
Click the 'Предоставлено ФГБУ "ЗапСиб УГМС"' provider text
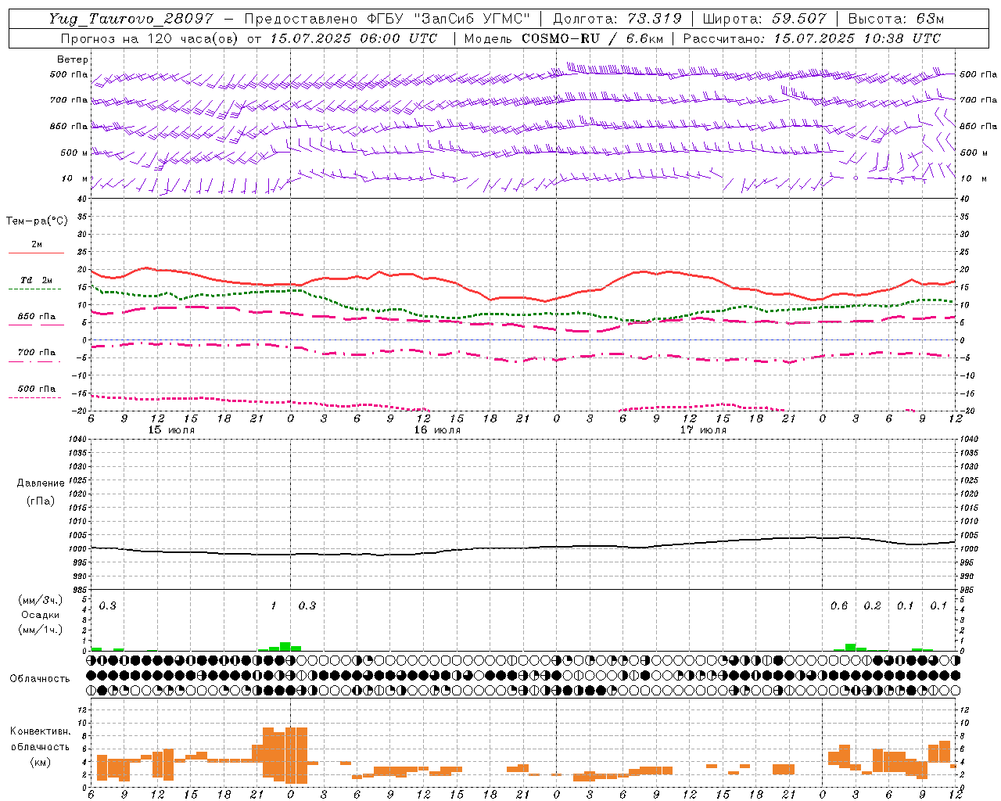click(388, 19)
